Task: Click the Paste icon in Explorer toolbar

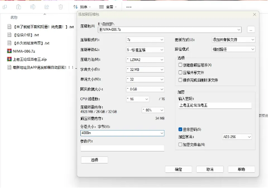Action: pyautogui.click(x=19, y=7)
